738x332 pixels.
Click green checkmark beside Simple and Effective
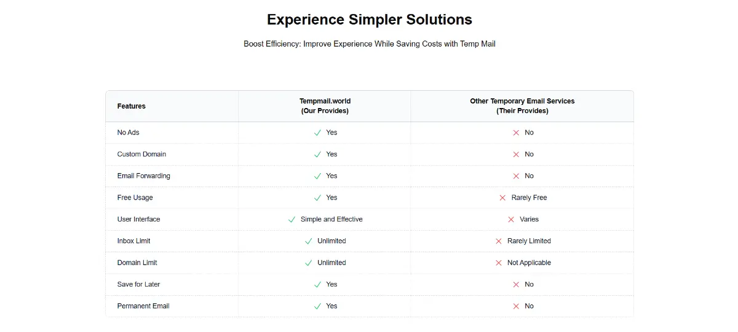click(292, 220)
